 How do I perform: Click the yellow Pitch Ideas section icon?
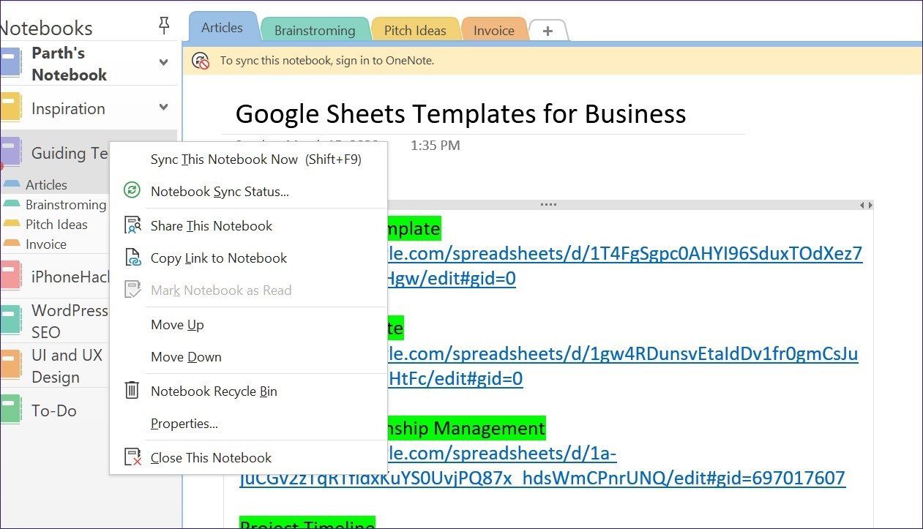click(12, 224)
